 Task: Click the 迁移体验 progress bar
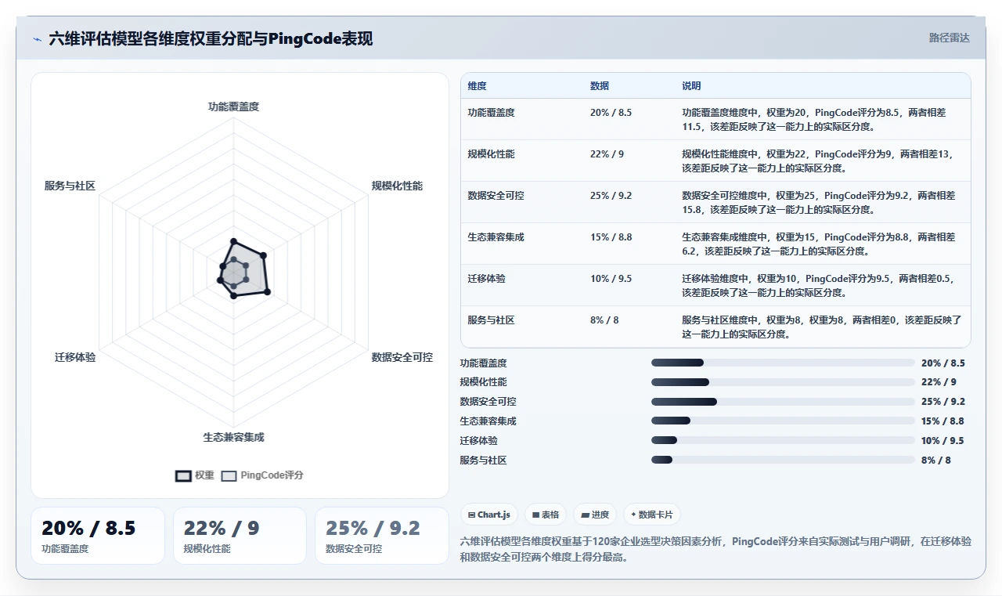click(x=783, y=440)
